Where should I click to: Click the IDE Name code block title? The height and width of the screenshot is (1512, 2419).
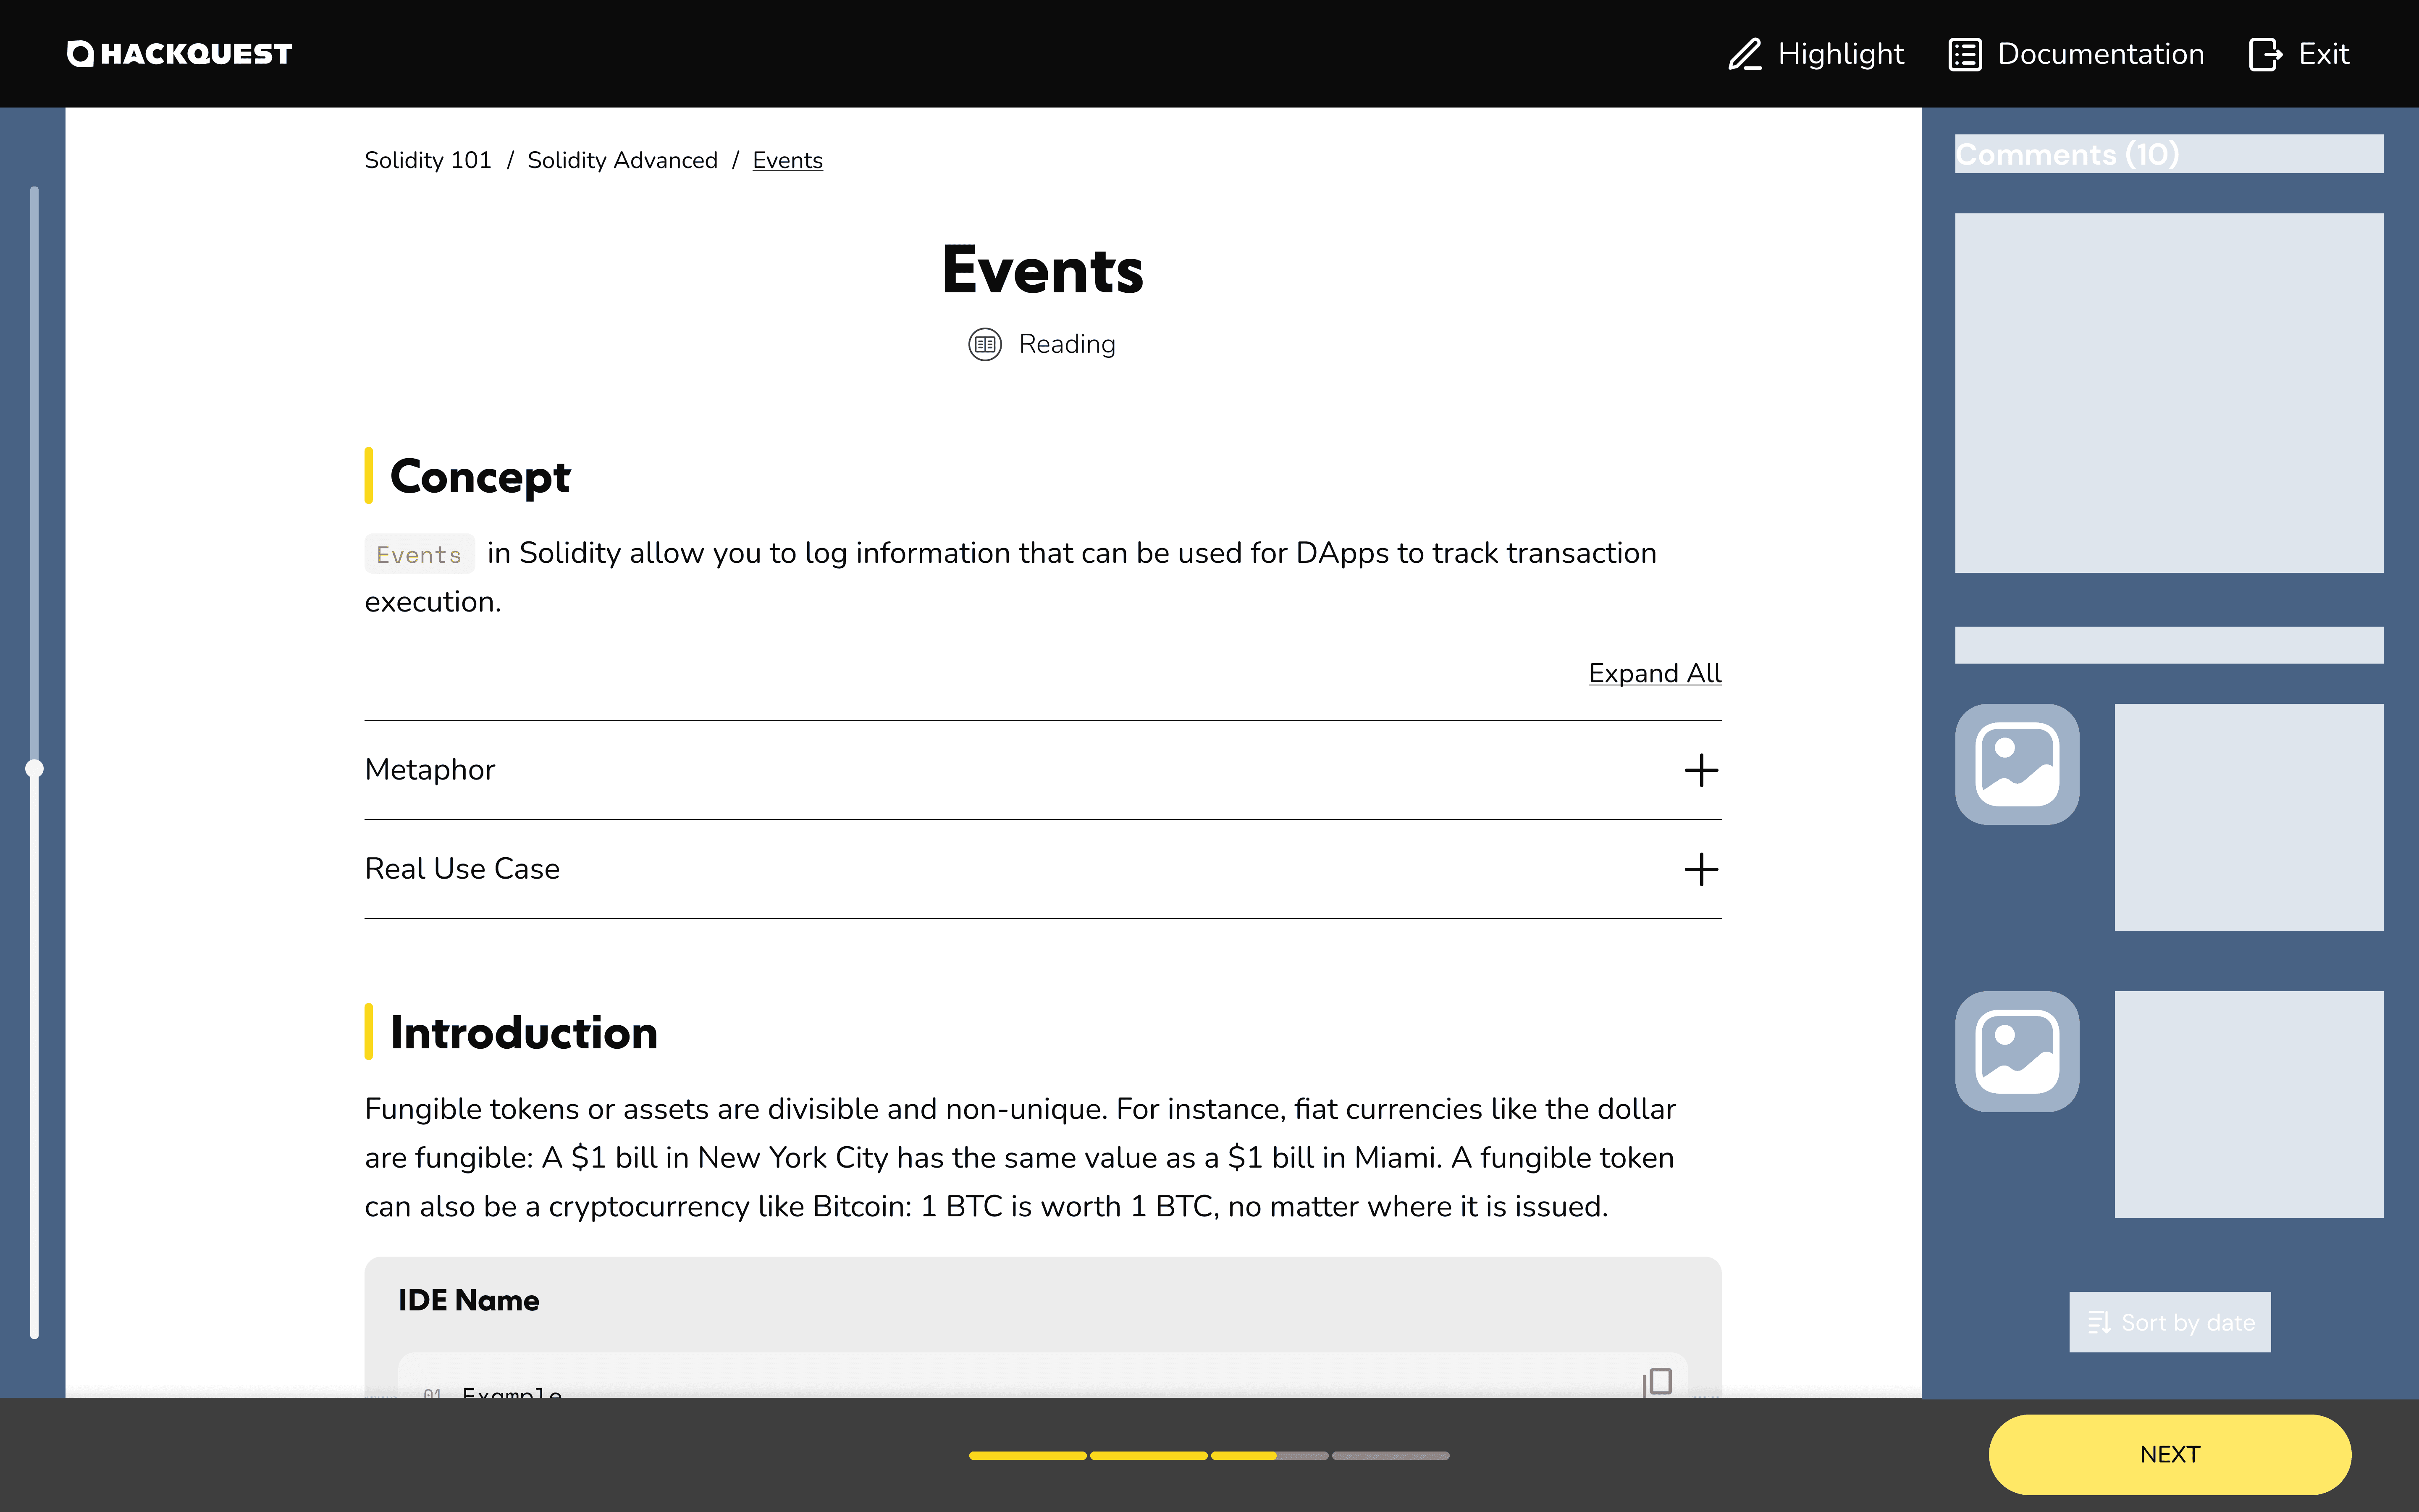click(x=469, y=1300)
